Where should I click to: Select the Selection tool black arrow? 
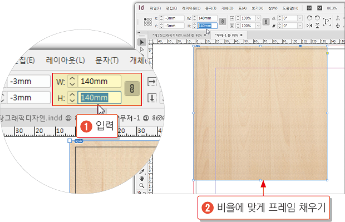142,42
